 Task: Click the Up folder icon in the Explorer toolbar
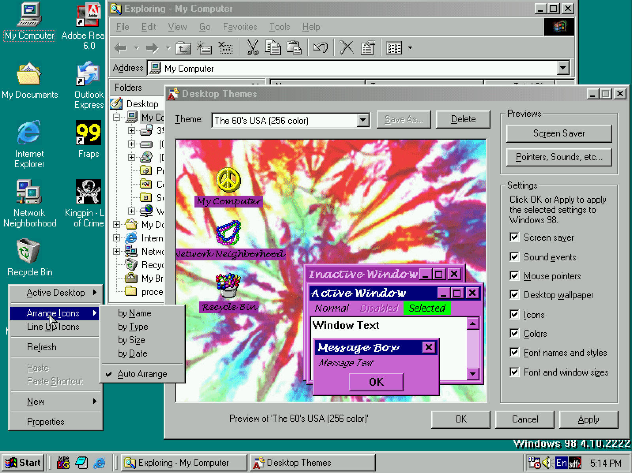click(183, 48)
